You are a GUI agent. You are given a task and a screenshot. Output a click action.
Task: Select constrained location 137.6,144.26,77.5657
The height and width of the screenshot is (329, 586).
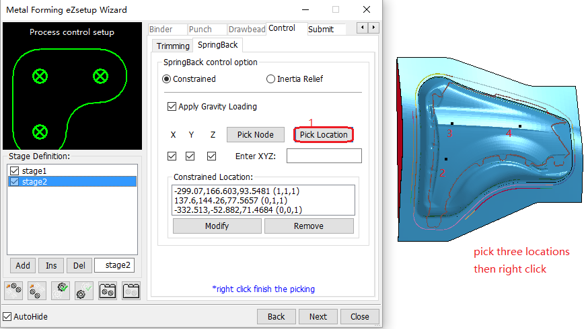tap(263, 201)
